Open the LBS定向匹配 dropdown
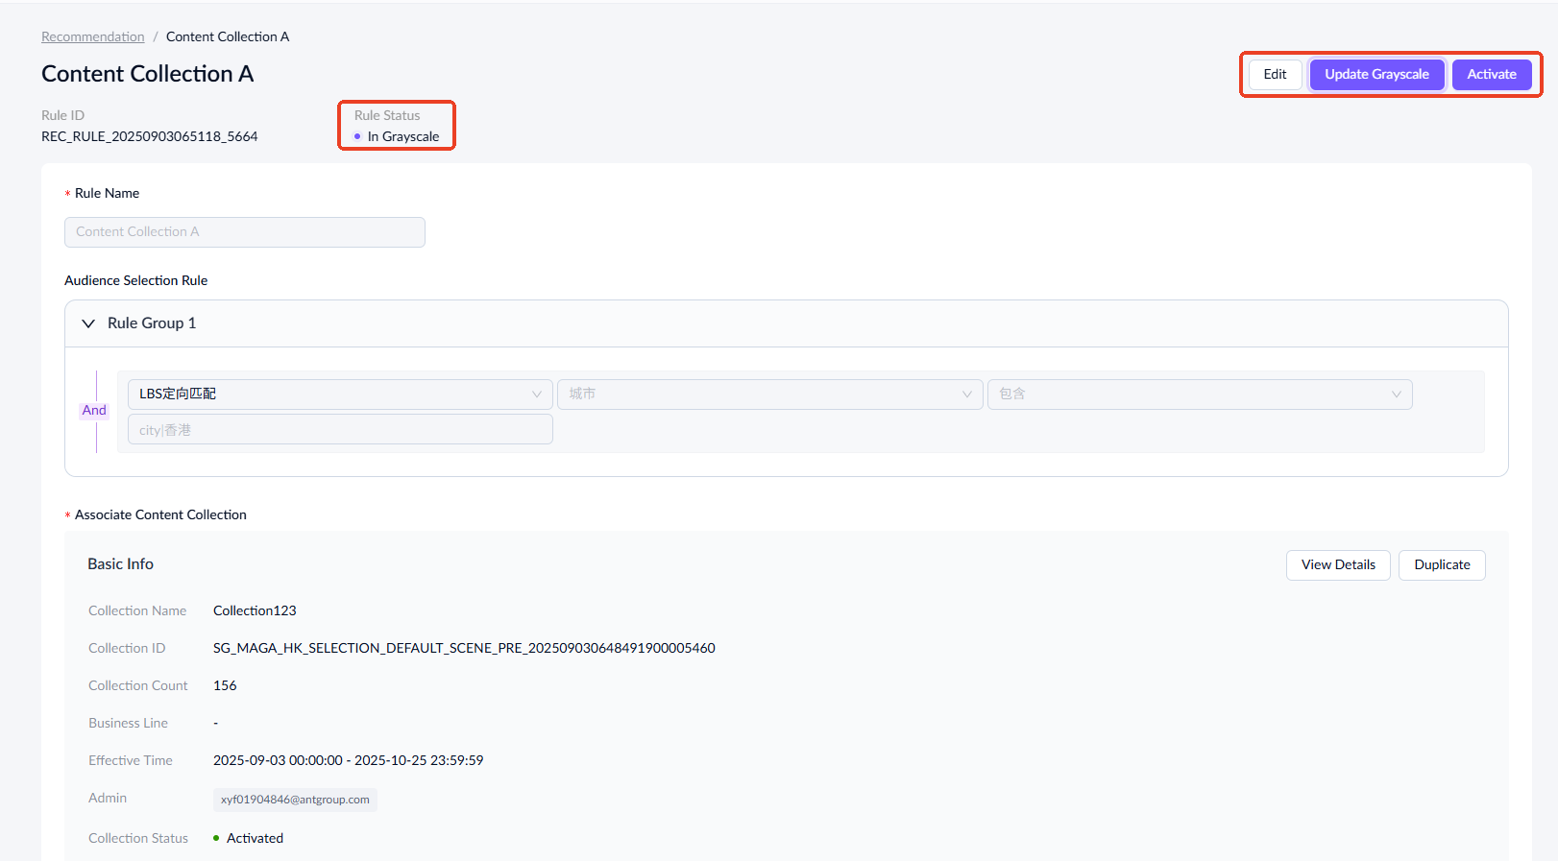The height and width of the screenshot is (861, 1558). click(x=340, y=394)
